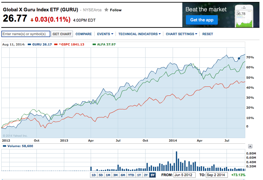Click the symbol name input field
The width and height of the screenshot is (263, 180).
[26, 34]
